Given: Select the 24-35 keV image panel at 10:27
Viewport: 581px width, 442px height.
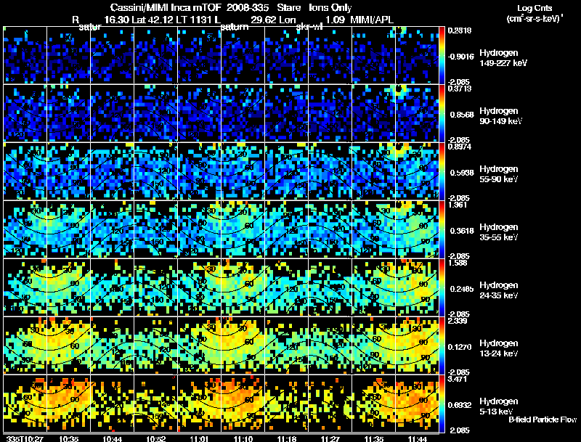Looking at the screenshot, I should tap(25, 287).
